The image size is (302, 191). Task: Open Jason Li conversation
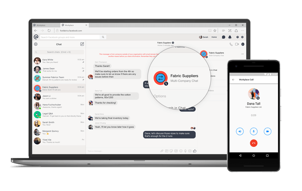pyautogui.click(x=59, y=97)
